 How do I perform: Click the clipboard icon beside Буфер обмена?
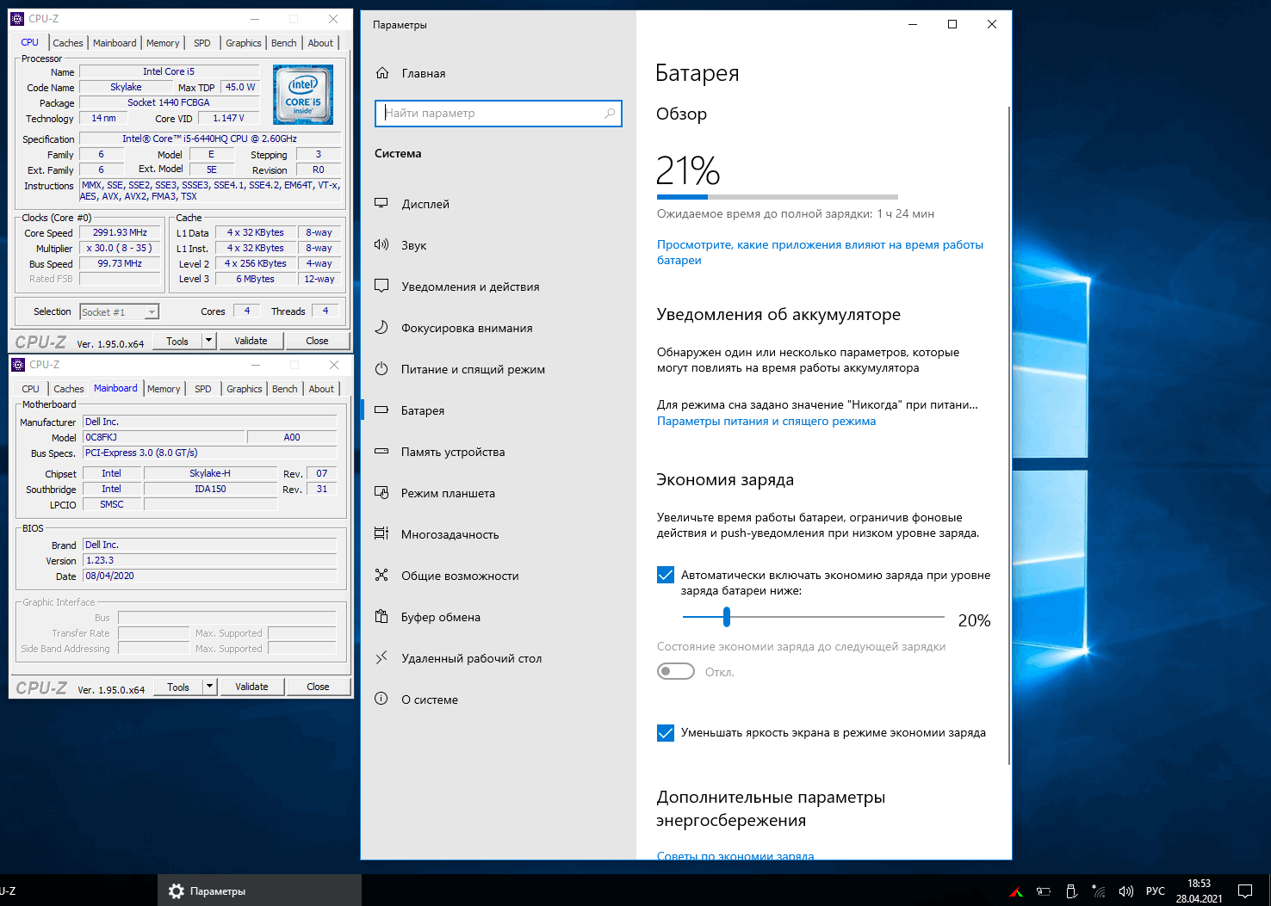(381, 617)
